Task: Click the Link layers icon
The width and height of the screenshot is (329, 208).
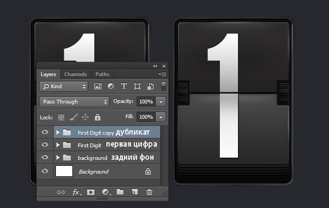Action: 61,192
